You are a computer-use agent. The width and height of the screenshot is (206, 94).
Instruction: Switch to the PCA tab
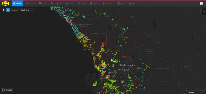click(x=132, y=4)
